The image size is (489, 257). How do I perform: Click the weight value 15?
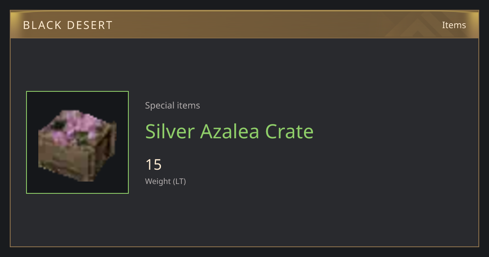click(x=154, y=165)
